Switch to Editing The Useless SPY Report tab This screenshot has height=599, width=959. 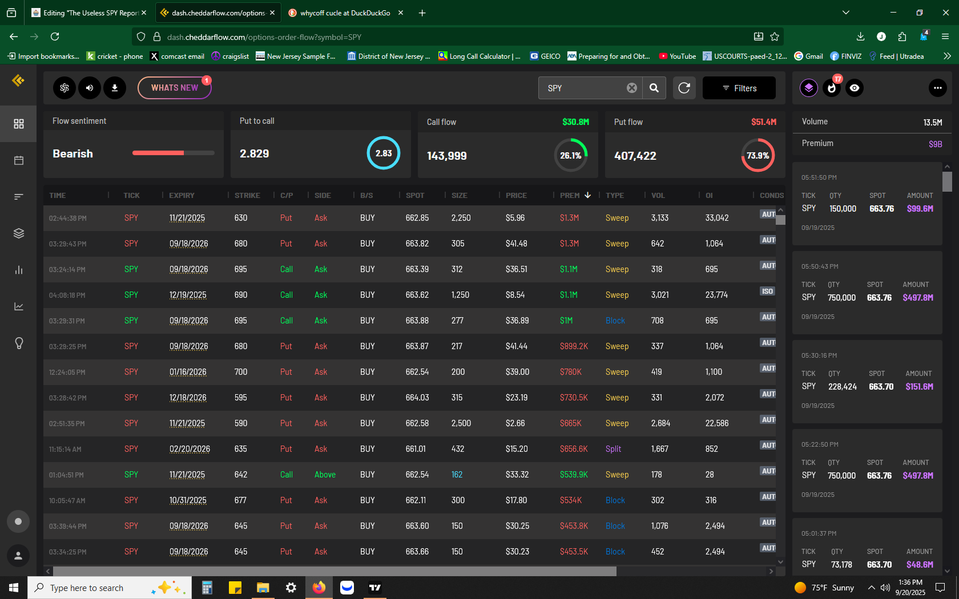[x=88, y=13]
